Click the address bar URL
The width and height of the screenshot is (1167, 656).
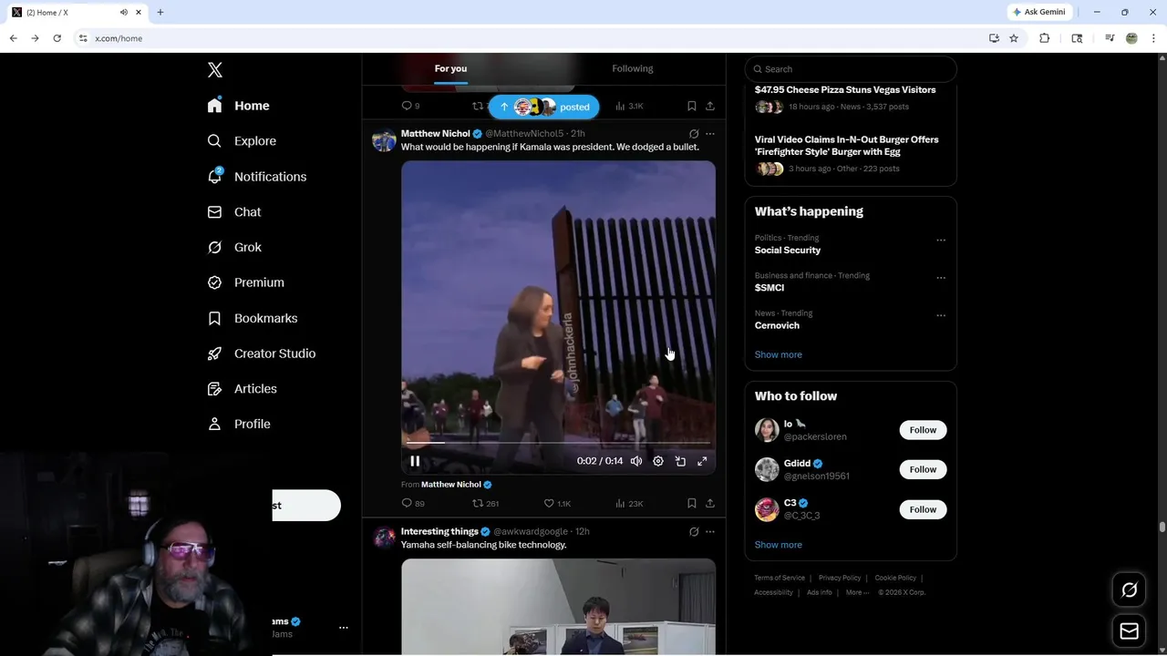coord(119,38)
